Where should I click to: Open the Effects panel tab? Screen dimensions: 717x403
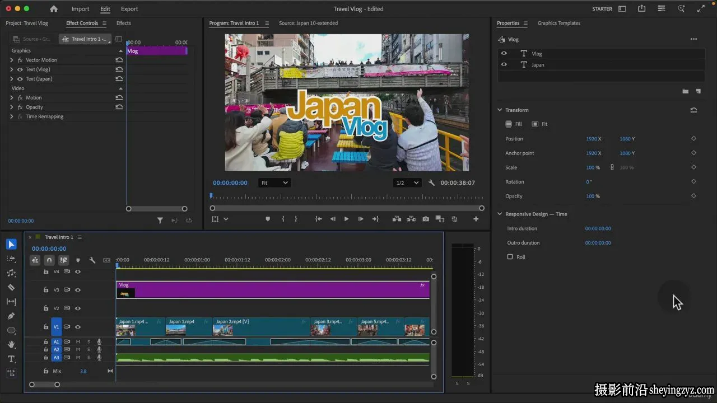click(x=124, y=23)
